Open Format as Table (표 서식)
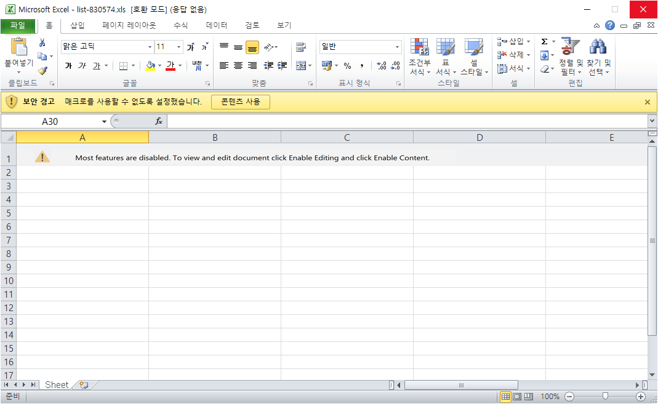 445,57
